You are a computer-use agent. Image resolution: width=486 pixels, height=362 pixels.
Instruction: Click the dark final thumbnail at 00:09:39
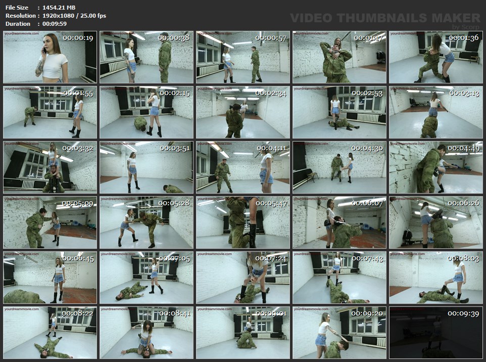(x=435, y=333)
